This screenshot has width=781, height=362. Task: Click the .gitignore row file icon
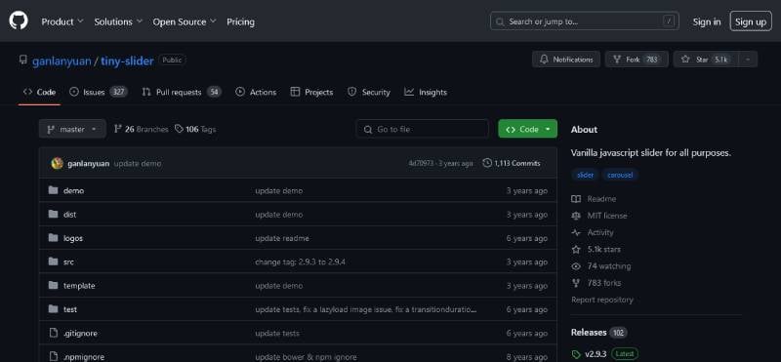pos(54,333)
